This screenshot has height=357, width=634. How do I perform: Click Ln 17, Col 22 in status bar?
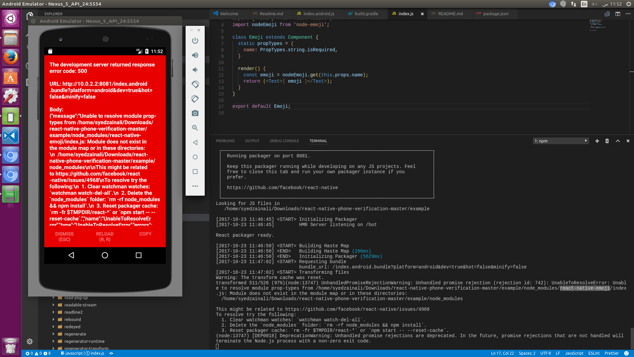(x=502, y=353)
